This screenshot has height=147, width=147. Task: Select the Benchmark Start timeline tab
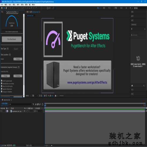click(x=7, y=100)
